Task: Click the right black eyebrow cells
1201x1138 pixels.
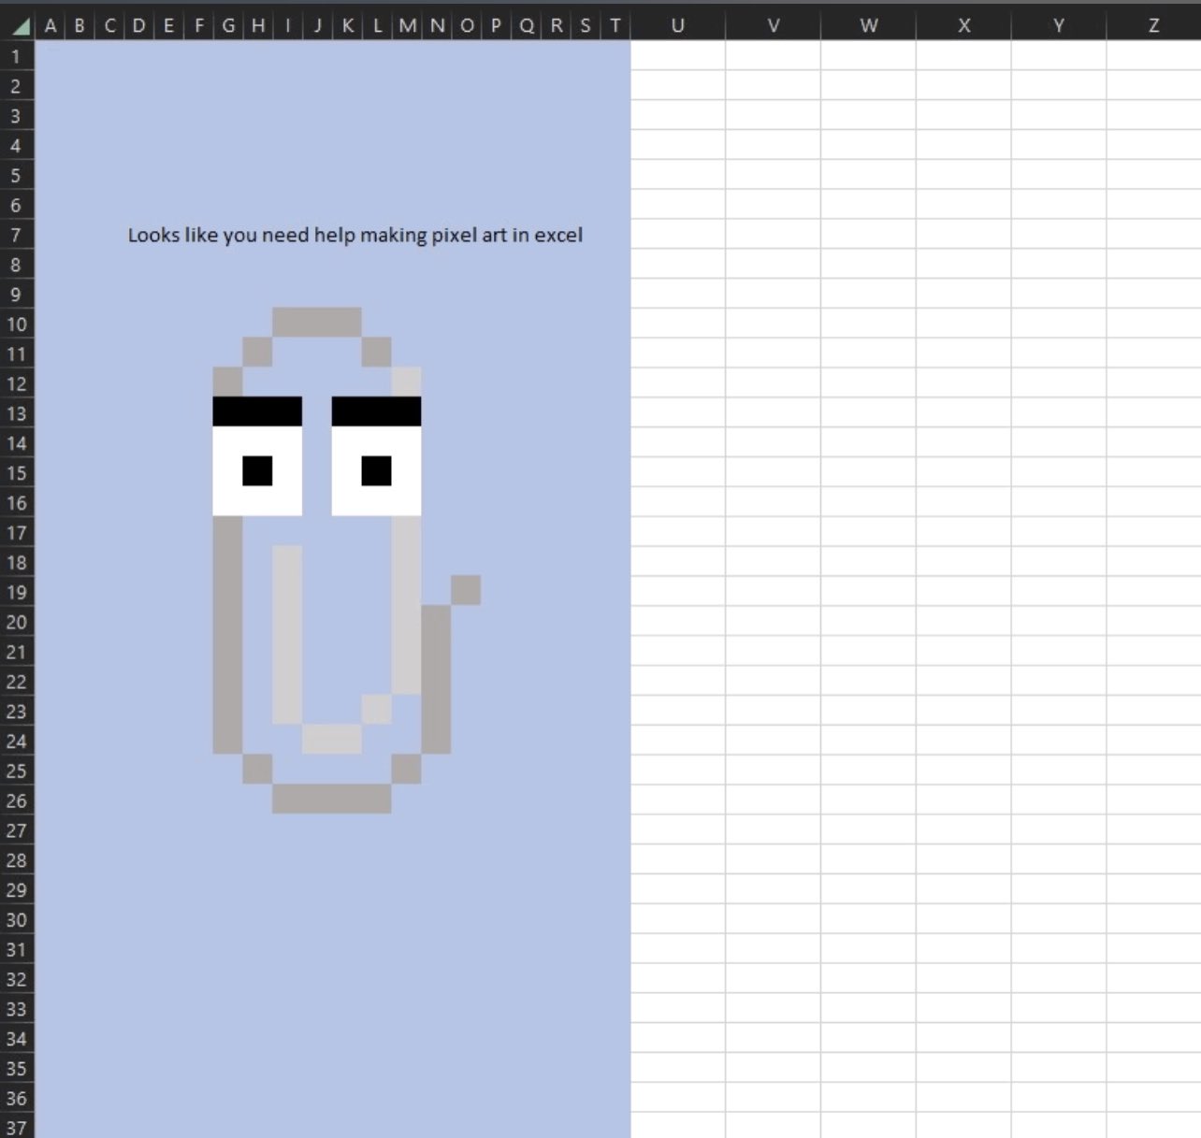Action: click(x=376, y=411)
